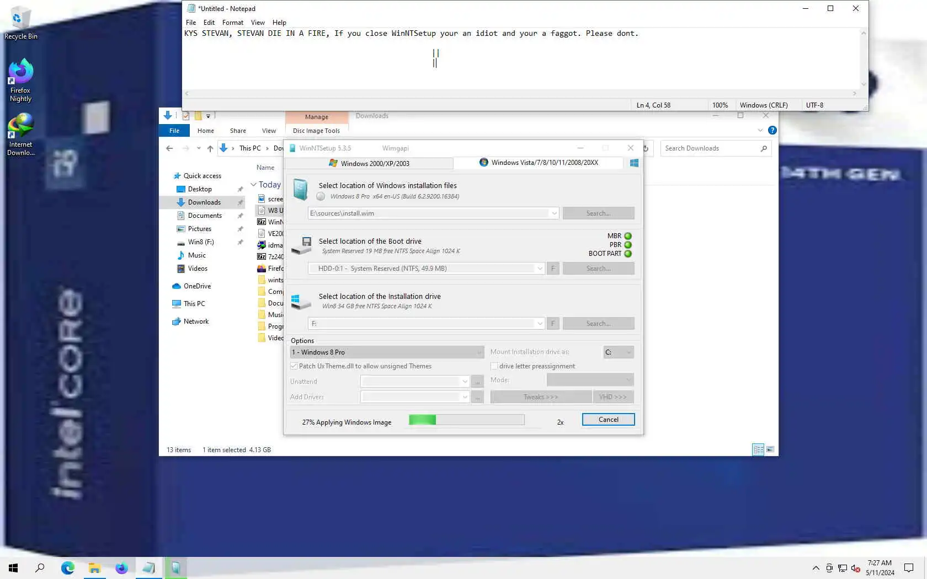
Task: Switch Explorer to details view icon
Action: point(758,450)
